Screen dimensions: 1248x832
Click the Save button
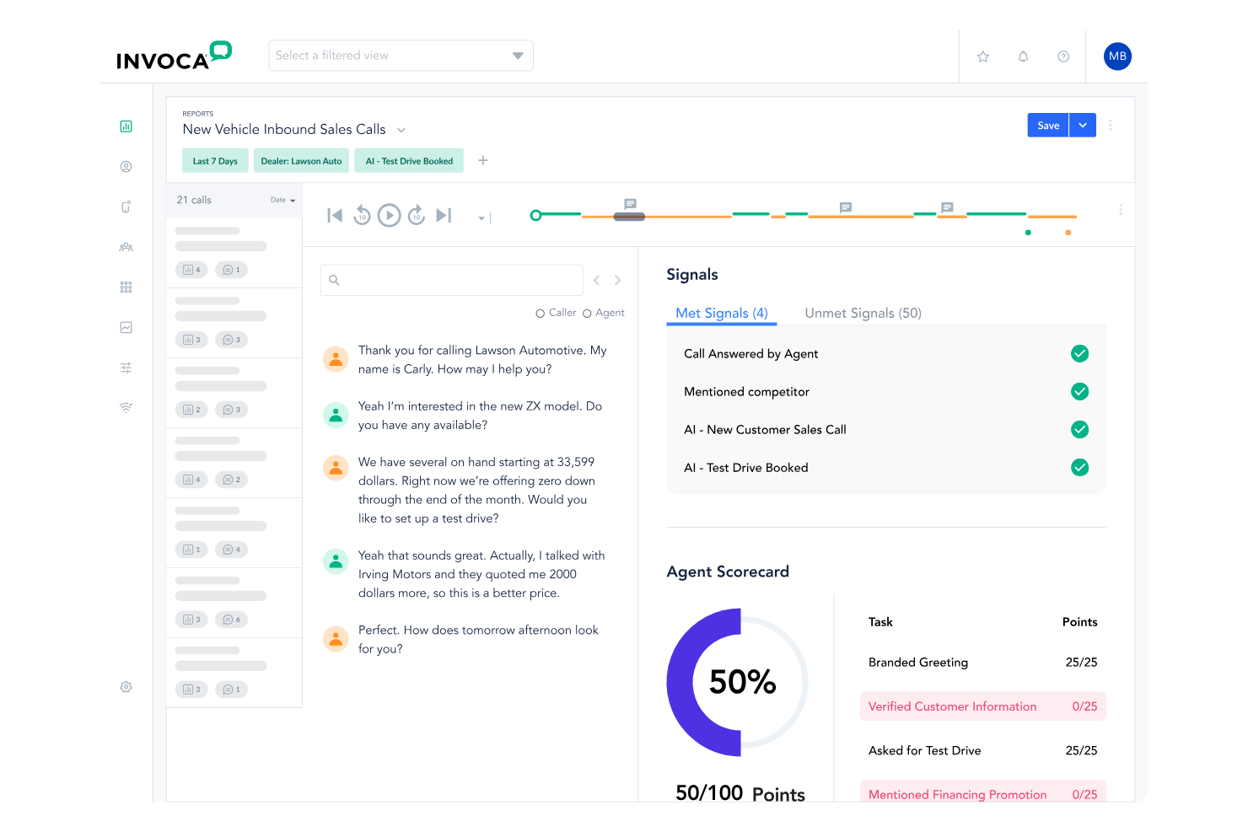point(1048,125)
